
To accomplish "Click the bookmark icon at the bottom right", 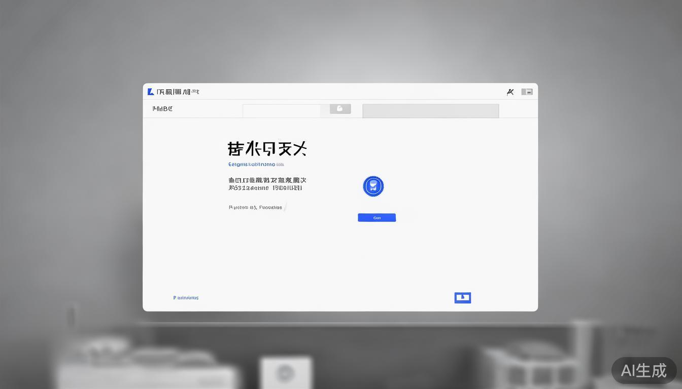I will click(x=462, y=297).
